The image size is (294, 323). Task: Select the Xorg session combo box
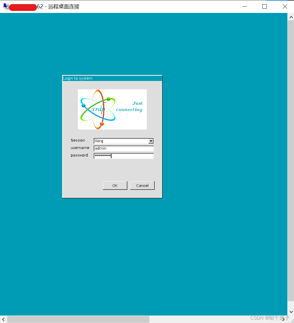click(x=124, y=141)
